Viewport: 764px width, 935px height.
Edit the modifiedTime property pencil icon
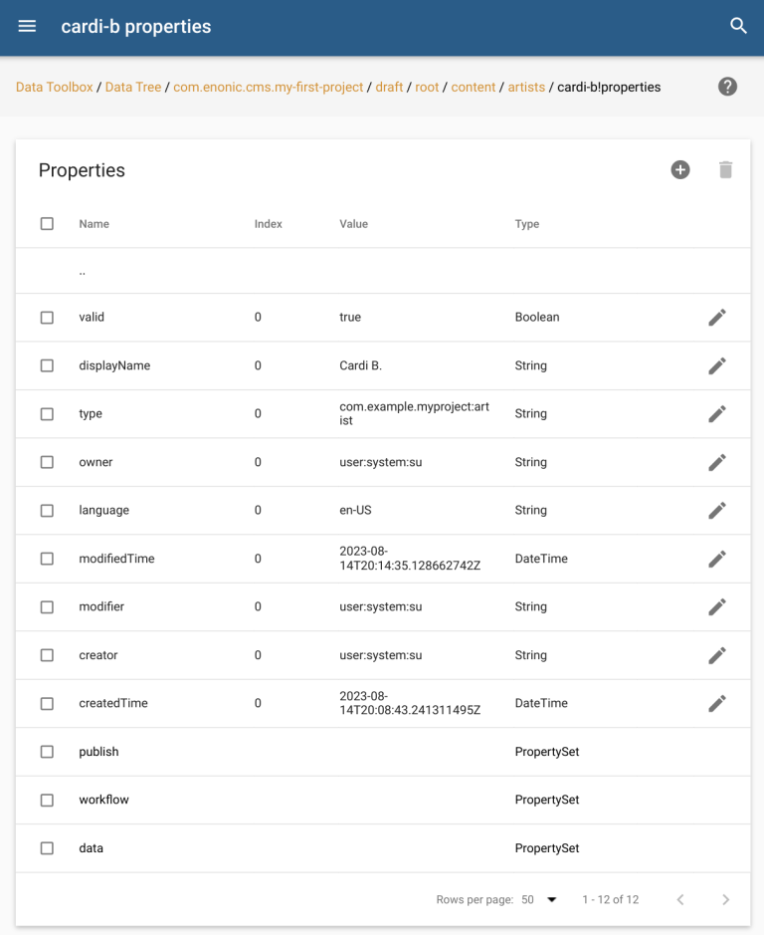pos(716,559)
